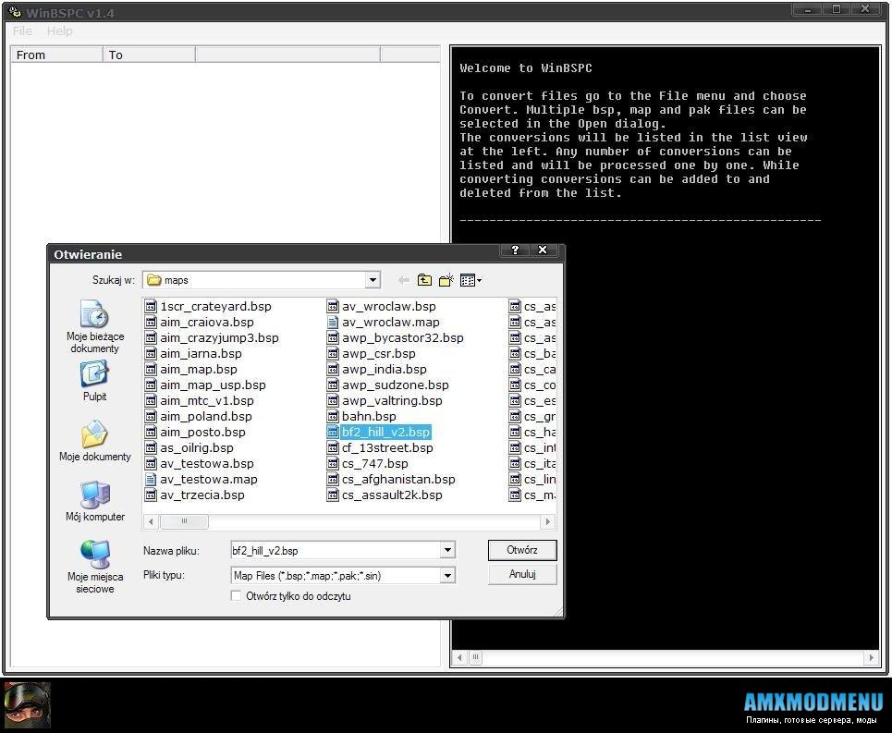The width and height of the screenshot is (892, 733).
Task: Select the cs_afghanistan.bsp file
Action: (398, 479)
